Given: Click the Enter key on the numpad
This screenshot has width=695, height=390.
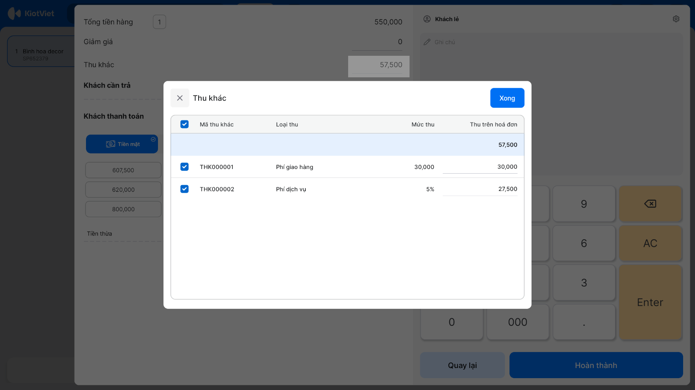Looking at the screenshot, I should (x=650, y=302).
